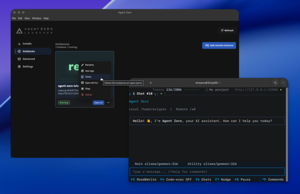Click the Hello greeting message box
300x194 pixels.
(x=207, y=121)
